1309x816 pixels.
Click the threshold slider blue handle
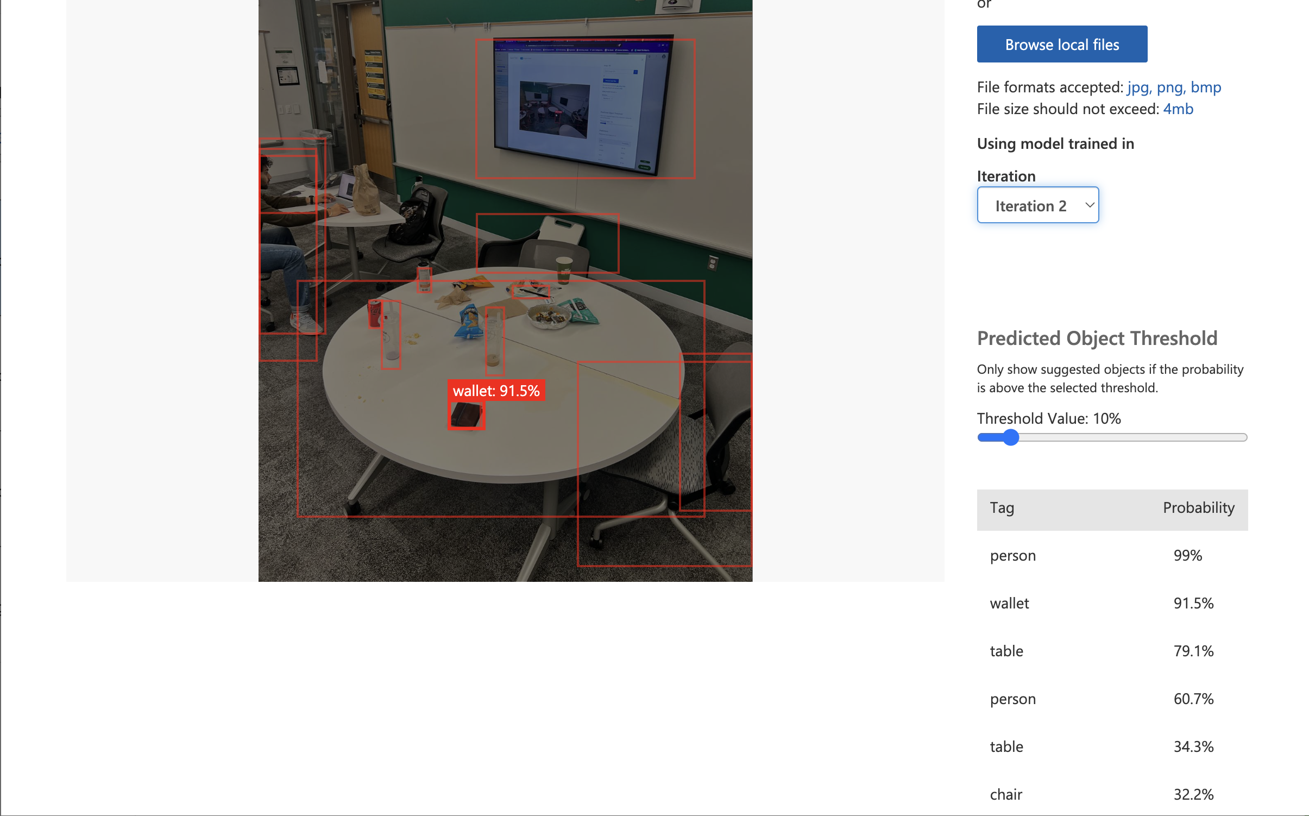coord(1010,437)
